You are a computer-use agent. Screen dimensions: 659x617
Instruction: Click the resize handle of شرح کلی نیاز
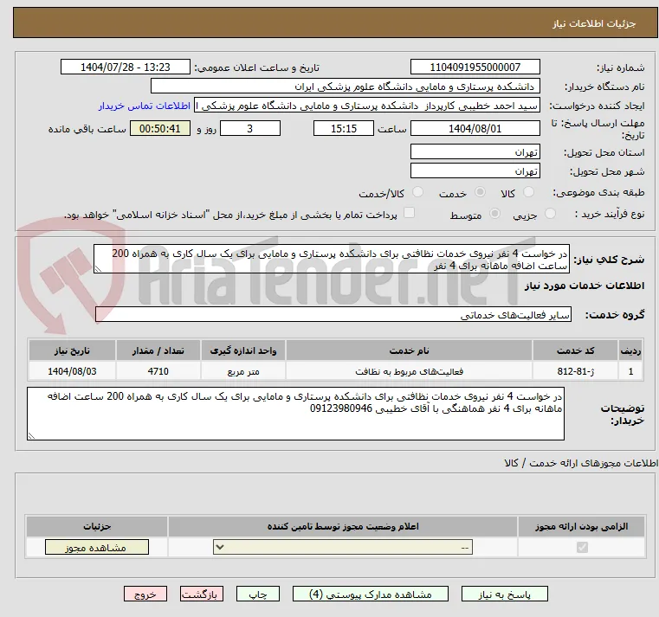click(x=98, y=269)
